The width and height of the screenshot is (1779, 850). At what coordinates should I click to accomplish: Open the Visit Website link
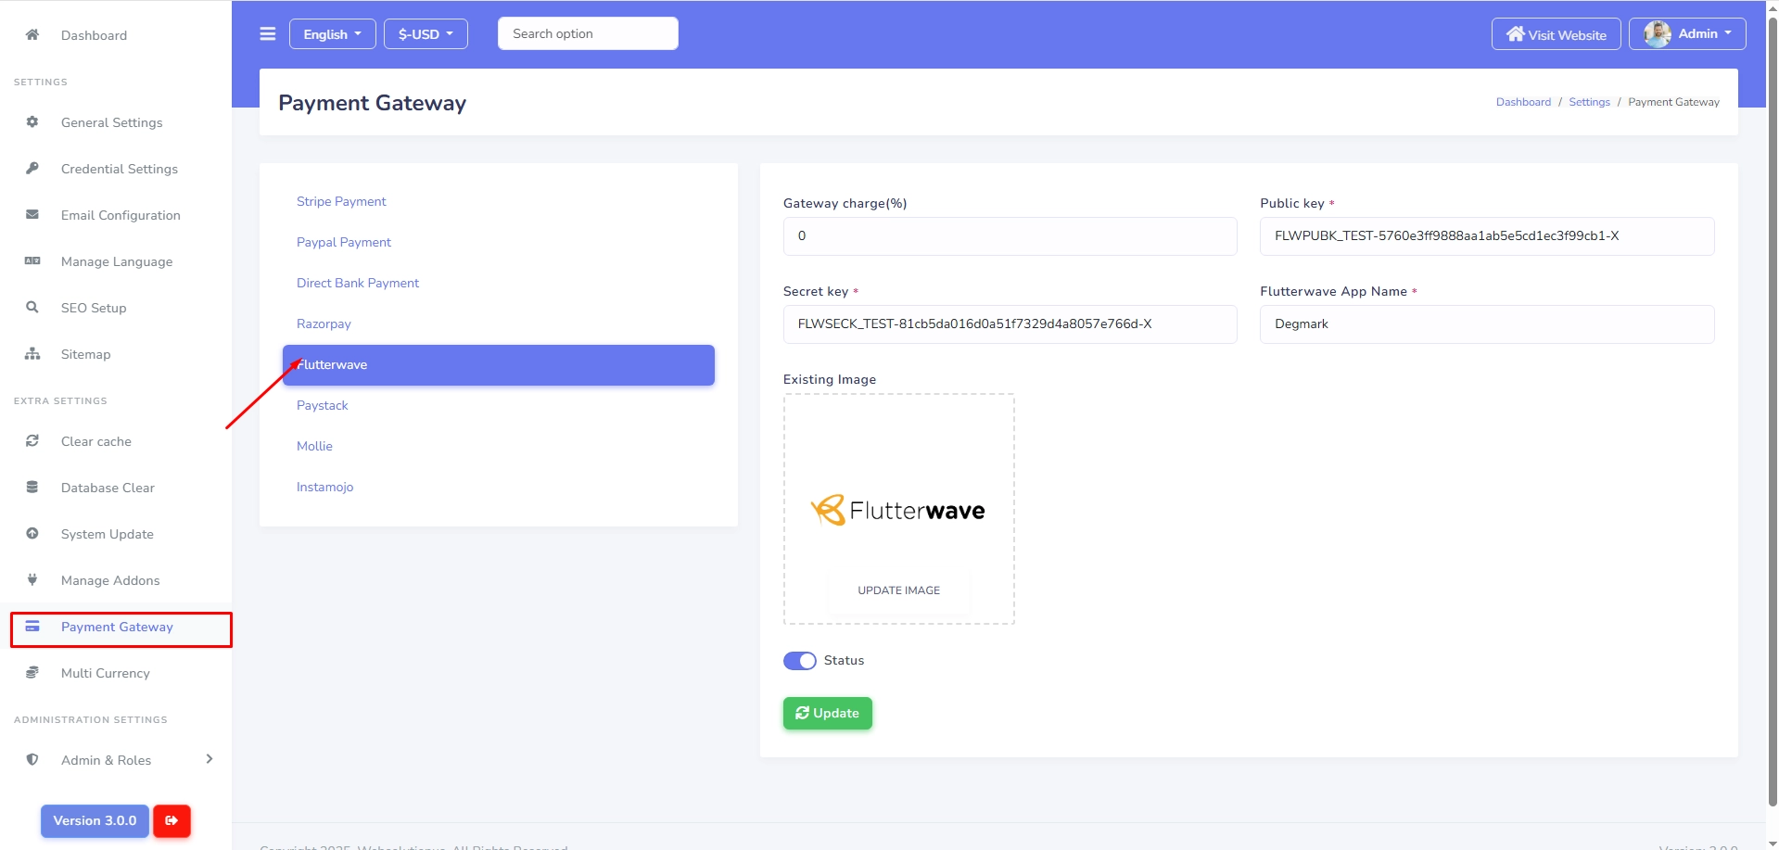(x=1556, y=34)
